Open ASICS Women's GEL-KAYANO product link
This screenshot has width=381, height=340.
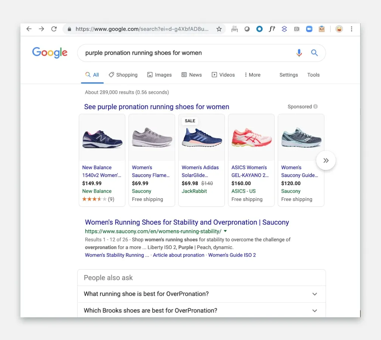[x=250, y=171]
